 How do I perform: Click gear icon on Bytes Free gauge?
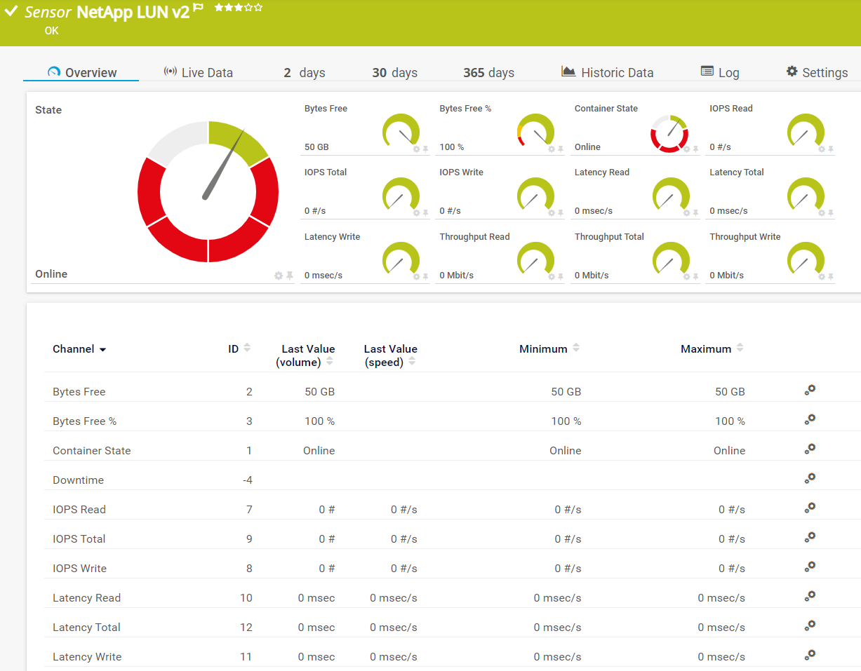(416, 149)
